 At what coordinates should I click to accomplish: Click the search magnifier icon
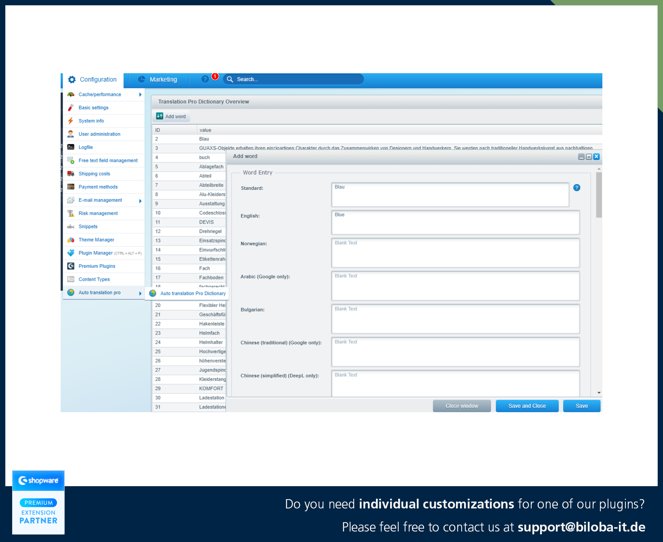pyautogui.click(x=230, y=79)
